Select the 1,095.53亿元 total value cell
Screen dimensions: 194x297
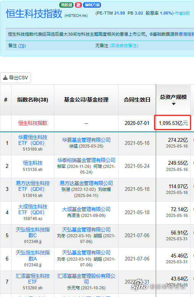click(x=173, y=123)
